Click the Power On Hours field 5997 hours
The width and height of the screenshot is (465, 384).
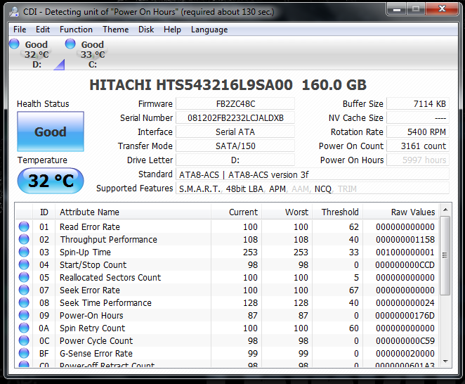(x=418, y=160)
